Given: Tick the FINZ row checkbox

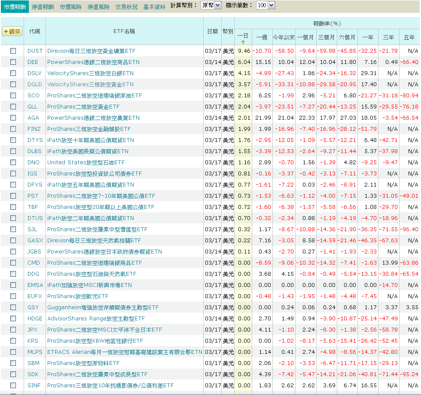Looking at the screenshot, I should 13,129.
